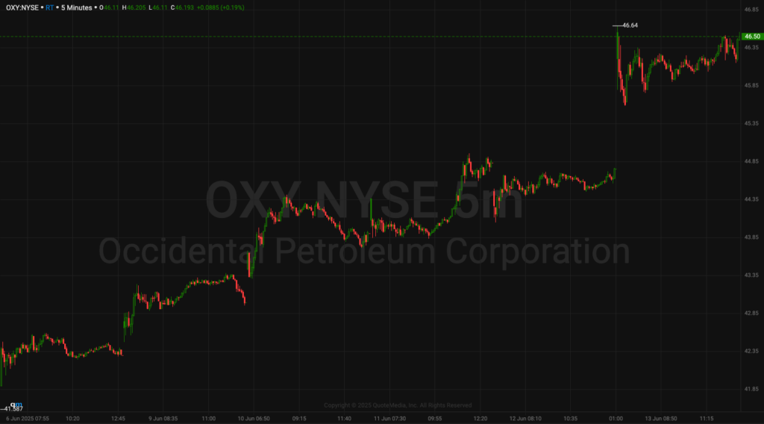The image size is (764, 424).
Task: Click the close value C46.193
Action: pos(182,7)
